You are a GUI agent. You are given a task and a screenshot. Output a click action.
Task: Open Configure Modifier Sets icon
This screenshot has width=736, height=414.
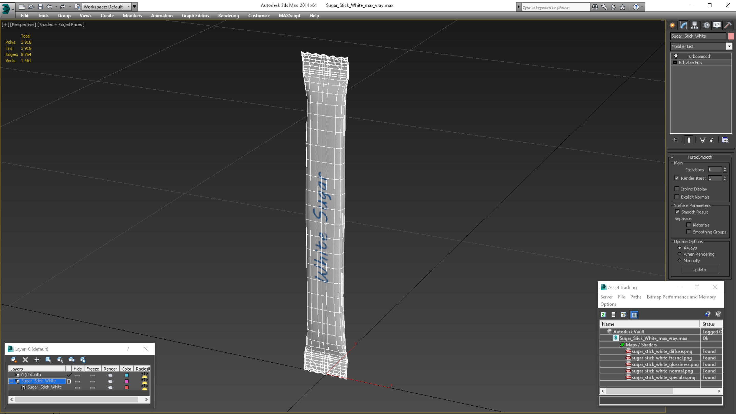(x=725, y=140)
